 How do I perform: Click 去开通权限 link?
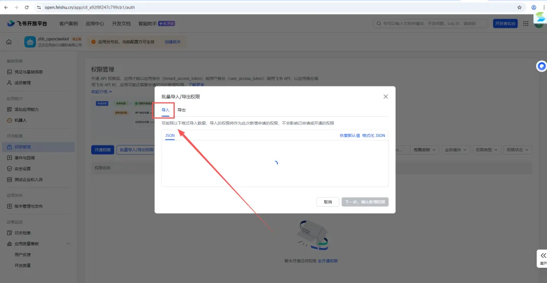pos(328,261)
